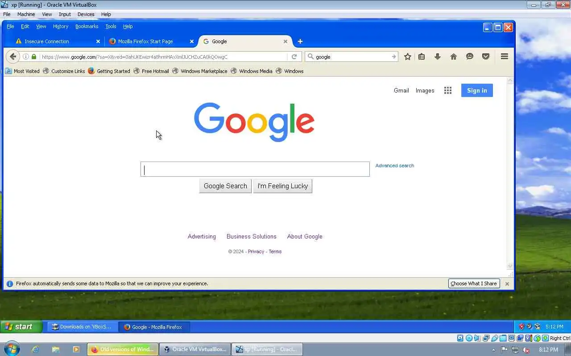Open VirtualBox Input menu

[x=65, y=14]
